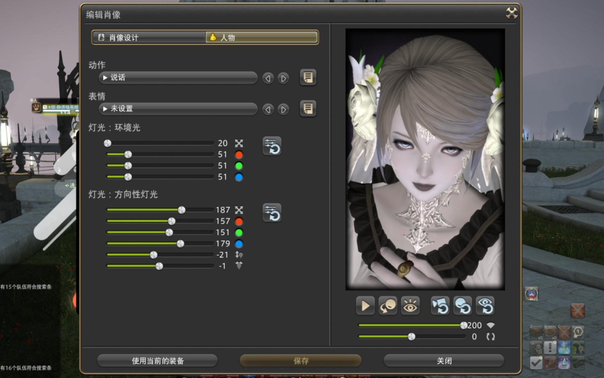Image resolution: width=604 pixels, height=378 pixels.
Task: Close the 编辑肖像 window with X
Action: 512,14
